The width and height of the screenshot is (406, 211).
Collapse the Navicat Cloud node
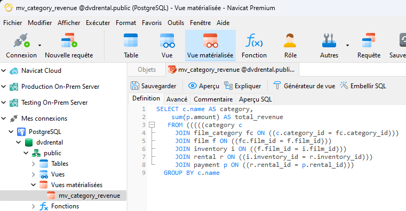[4, 70]
